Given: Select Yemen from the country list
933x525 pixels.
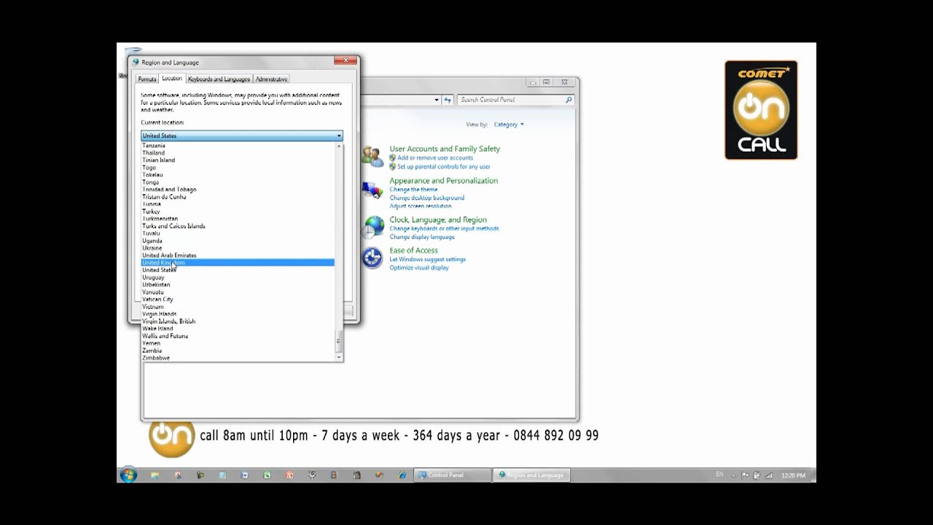Looking at the screenshot, I should tap(238, 343).
